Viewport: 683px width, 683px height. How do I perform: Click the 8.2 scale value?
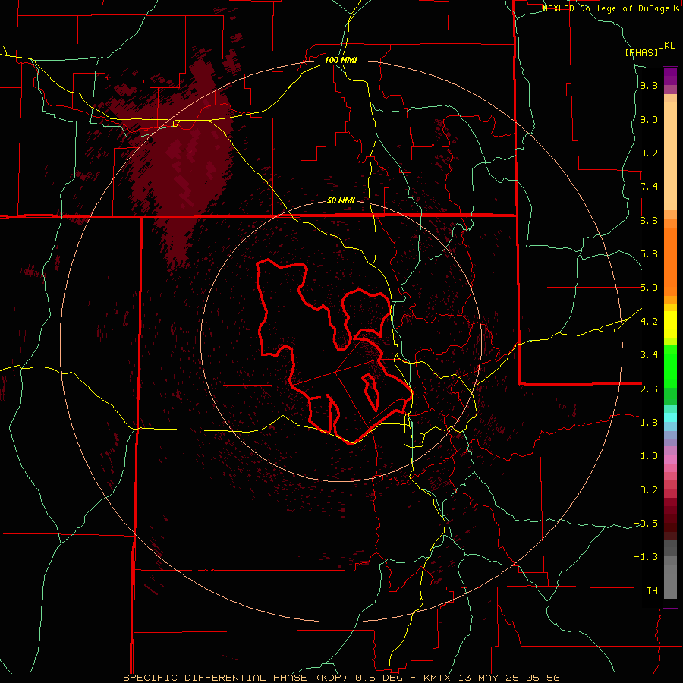(x=649, y=153)
